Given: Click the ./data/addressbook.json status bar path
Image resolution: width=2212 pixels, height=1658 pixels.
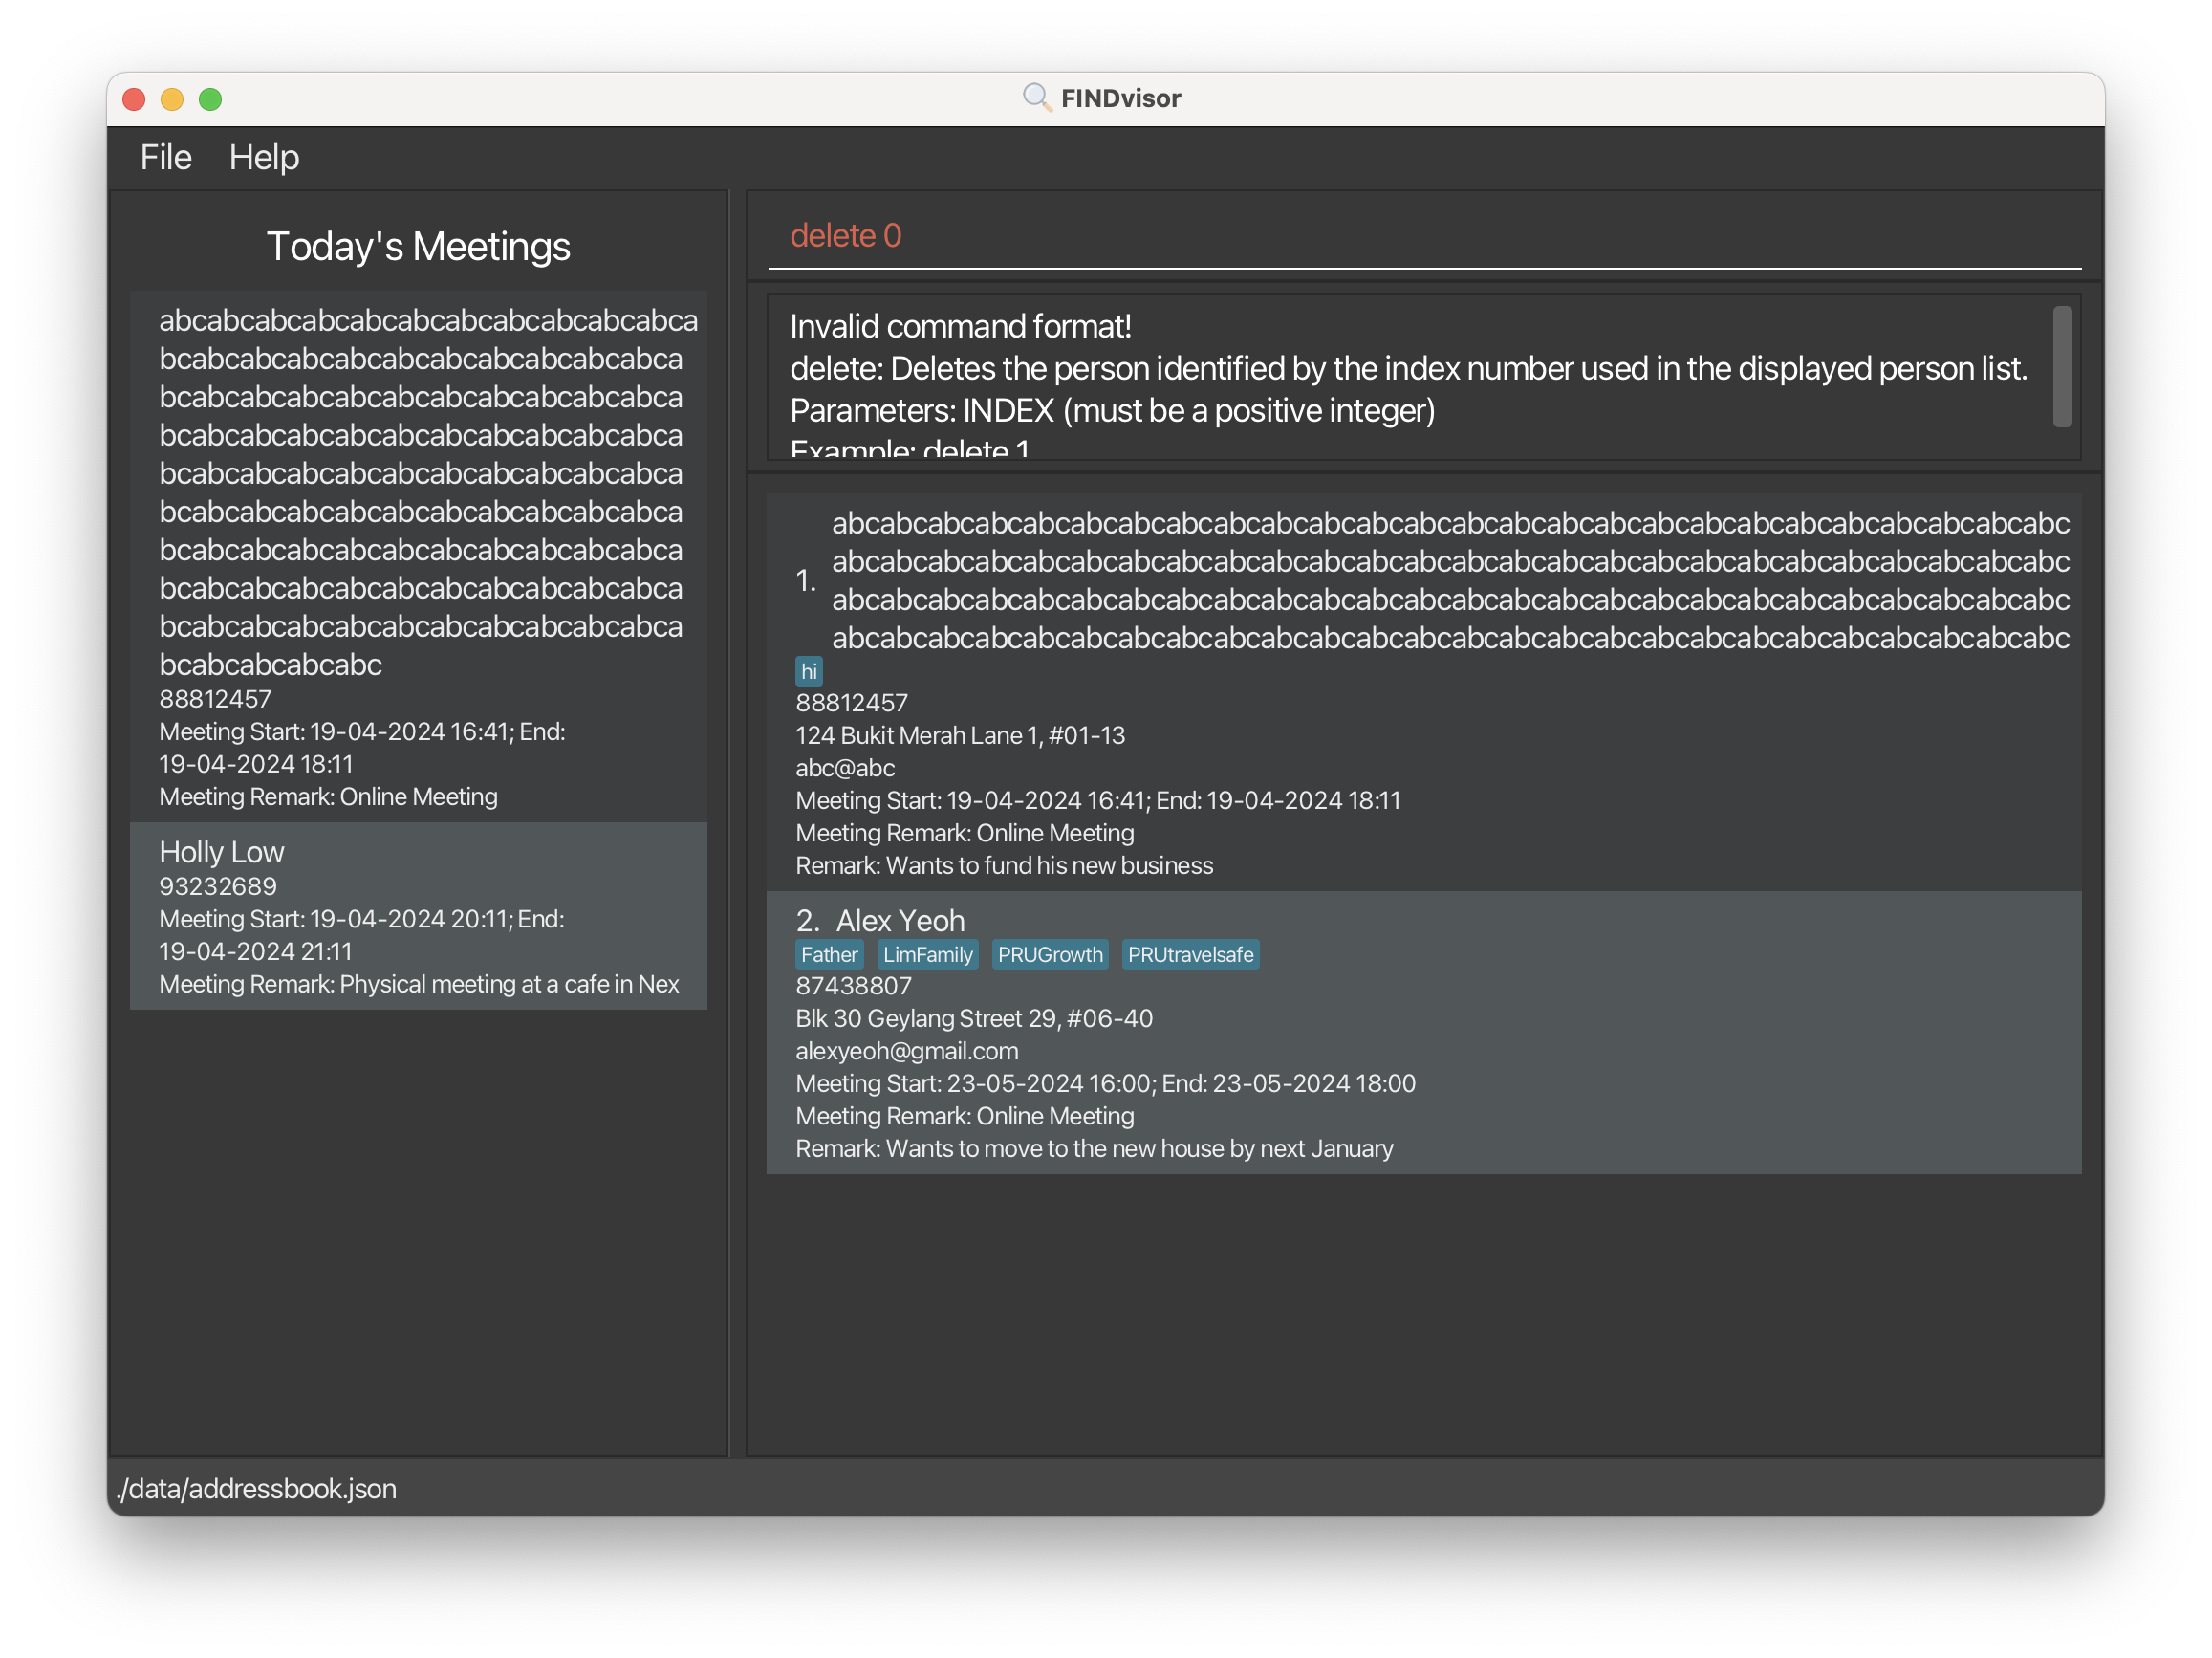Looking at the screenshot, I should coord(257,1488).
